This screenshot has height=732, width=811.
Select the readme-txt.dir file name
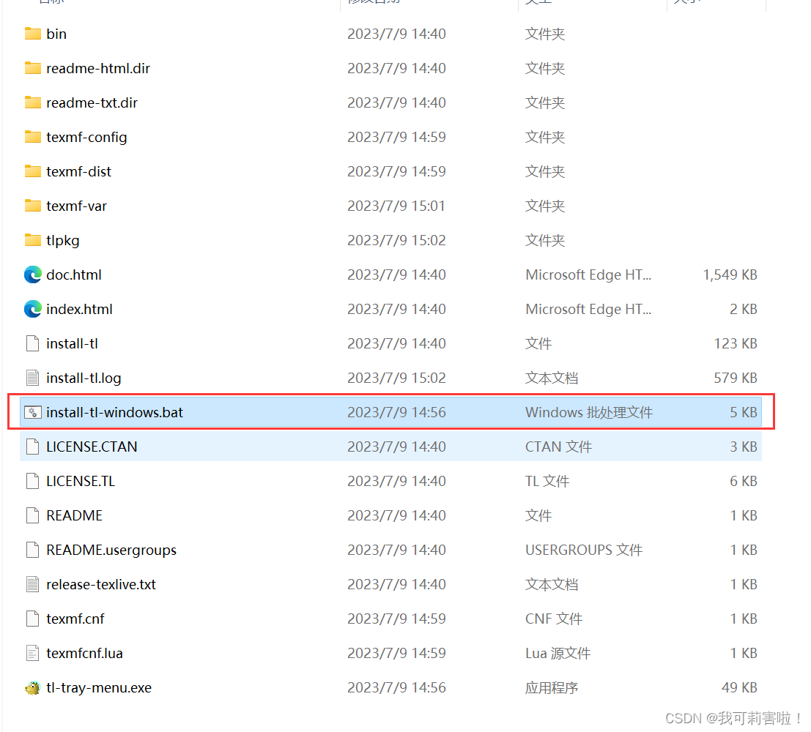pyautogui.click(x=92, y=103)
